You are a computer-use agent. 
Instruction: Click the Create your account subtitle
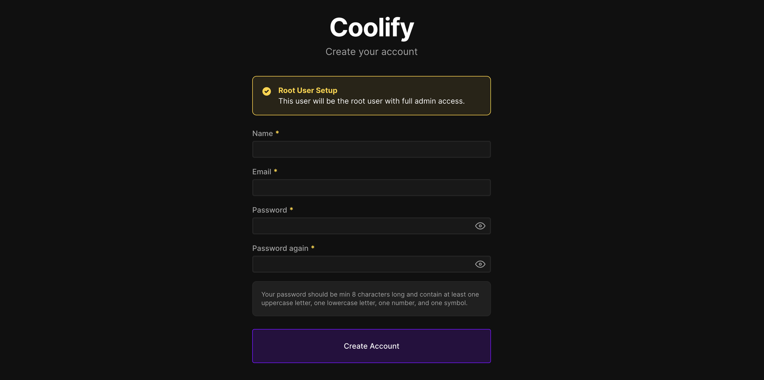click(x=371, y=51)
